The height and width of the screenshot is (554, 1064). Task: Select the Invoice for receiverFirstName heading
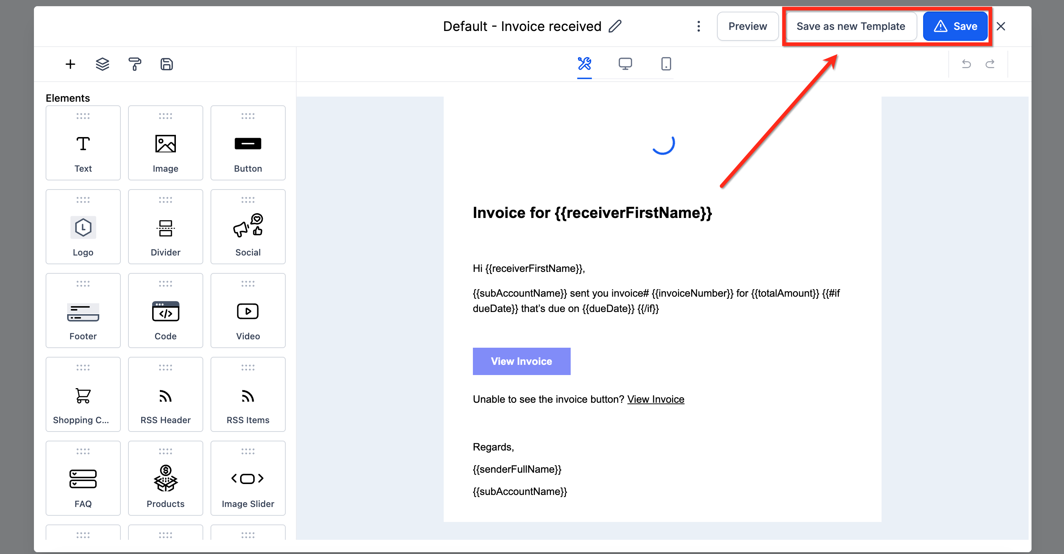pos(592,213)
